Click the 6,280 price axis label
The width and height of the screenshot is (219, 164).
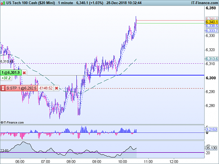[210, 106]
